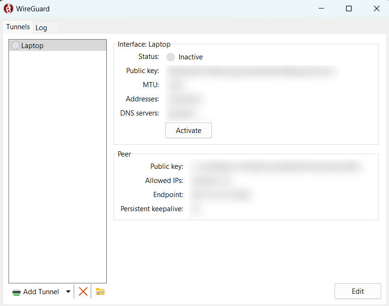The height and width of the screenshot is (306, 389).
Task: Click the Peer "Public key:" label
Action: tap(166, 166)
